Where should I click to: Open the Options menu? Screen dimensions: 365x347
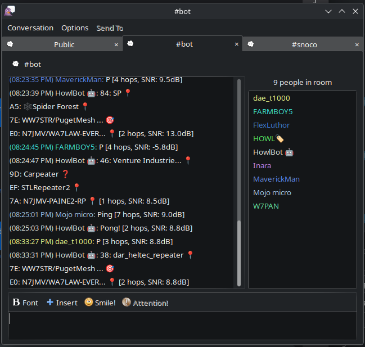pos(75,28)
